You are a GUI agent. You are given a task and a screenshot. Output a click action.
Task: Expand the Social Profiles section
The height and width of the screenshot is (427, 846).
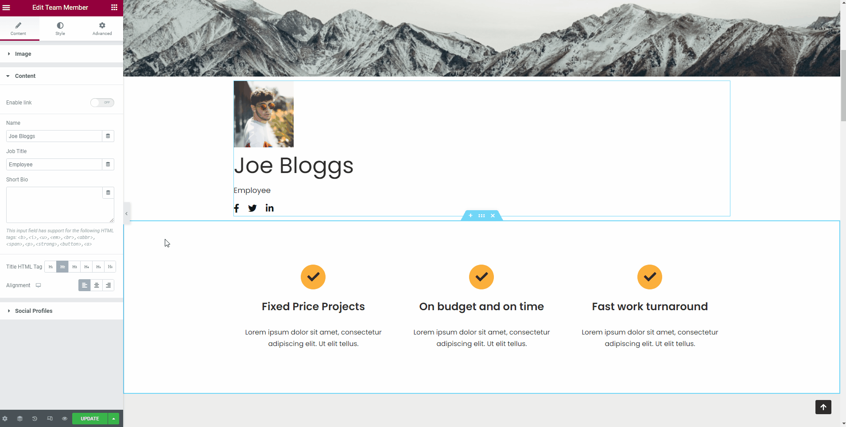tap(34, 311)
